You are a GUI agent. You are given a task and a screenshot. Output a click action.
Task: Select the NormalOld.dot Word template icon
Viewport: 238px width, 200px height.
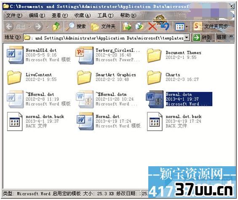tap(15, 55)
